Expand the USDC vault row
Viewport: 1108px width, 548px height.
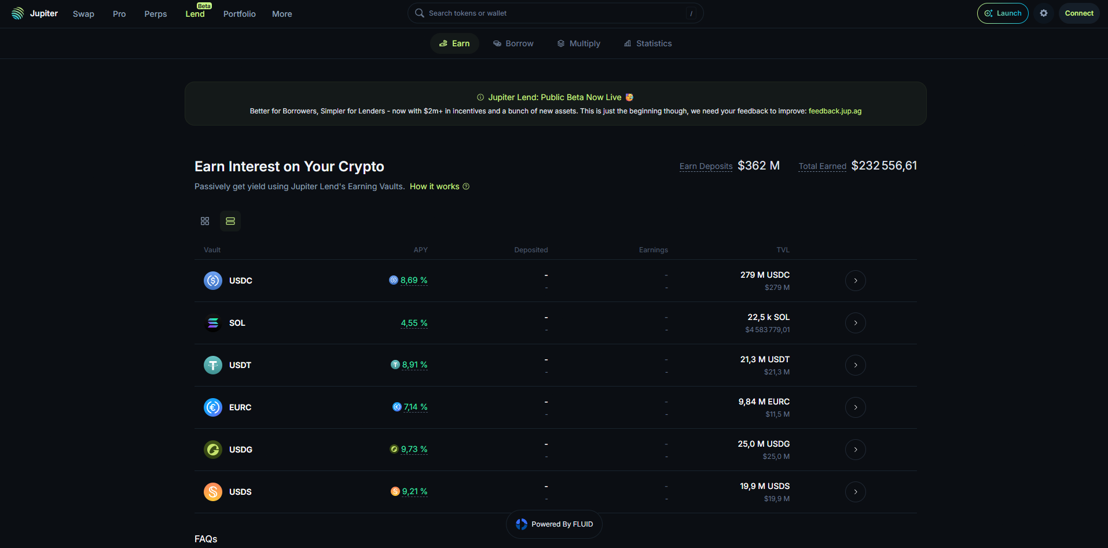coord(856,280)
